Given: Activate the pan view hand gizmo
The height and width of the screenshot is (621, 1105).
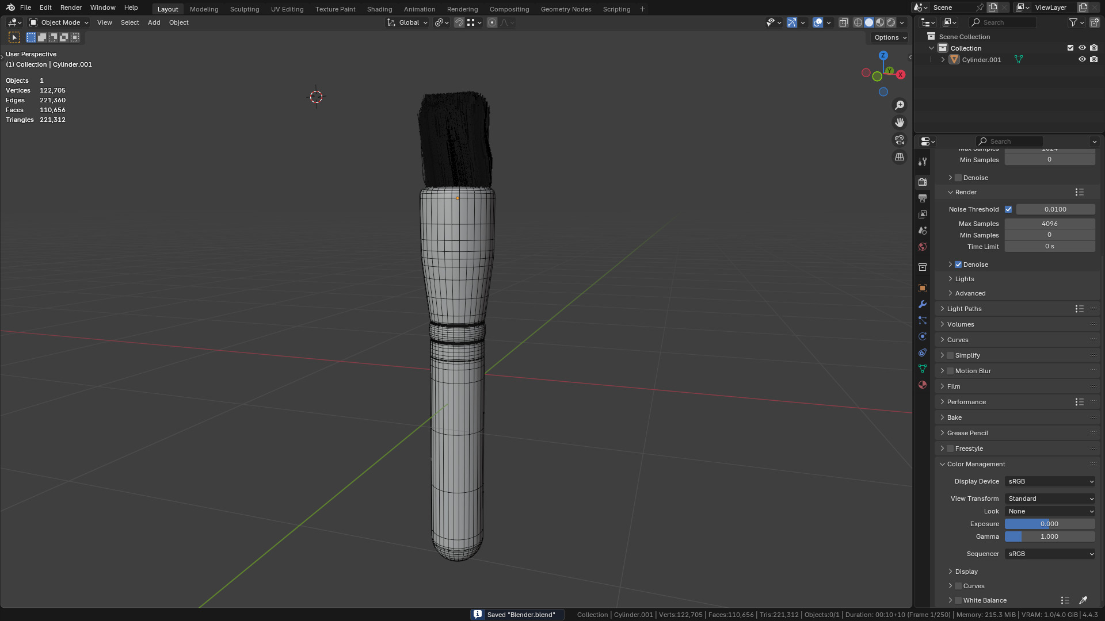Looking at the screenshot, I should coord(900,122).
